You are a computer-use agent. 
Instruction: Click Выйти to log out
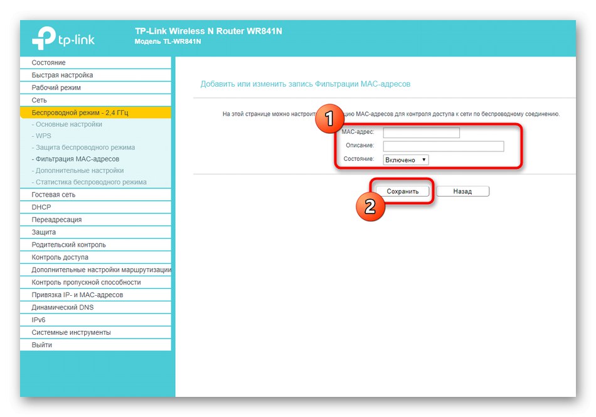point(95,345)
